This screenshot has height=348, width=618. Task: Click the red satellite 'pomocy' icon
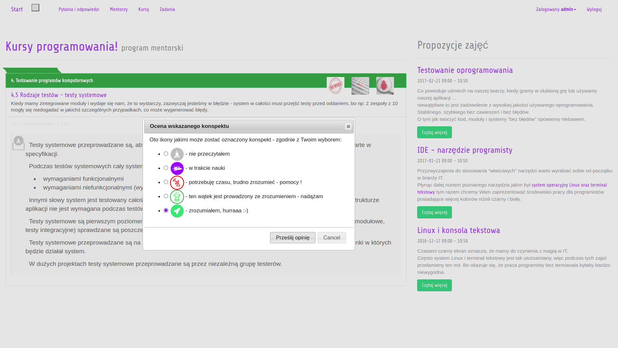click(x=177, y=183)
